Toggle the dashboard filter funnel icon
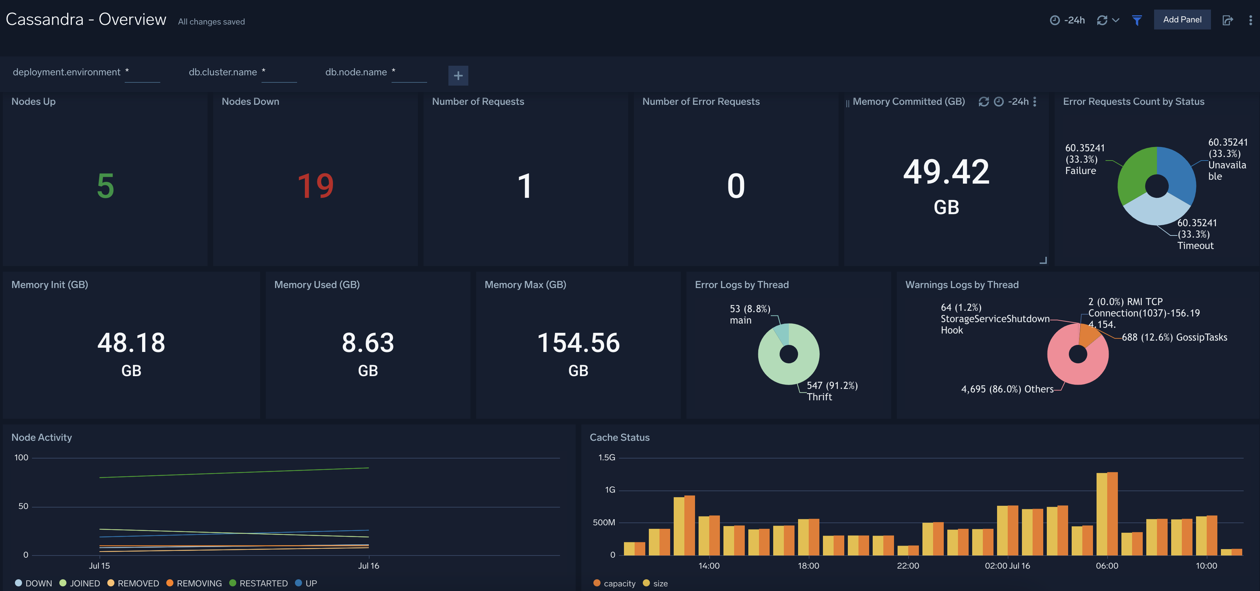 [x=1137, y=20]
